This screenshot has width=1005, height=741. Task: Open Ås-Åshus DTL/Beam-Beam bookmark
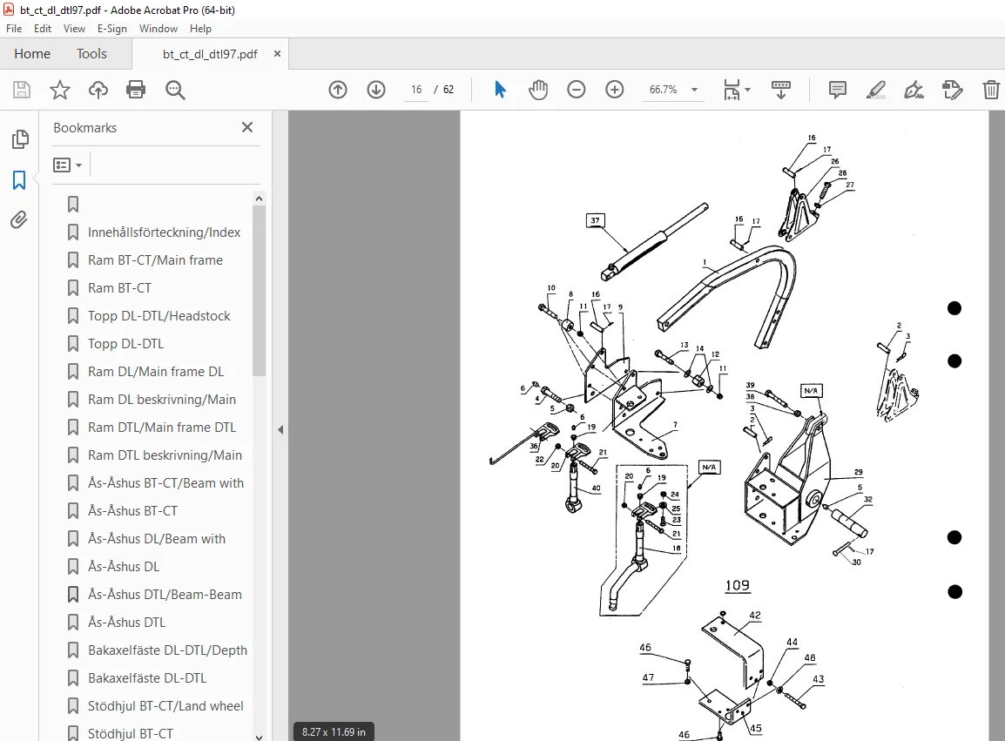pos(165,595)
